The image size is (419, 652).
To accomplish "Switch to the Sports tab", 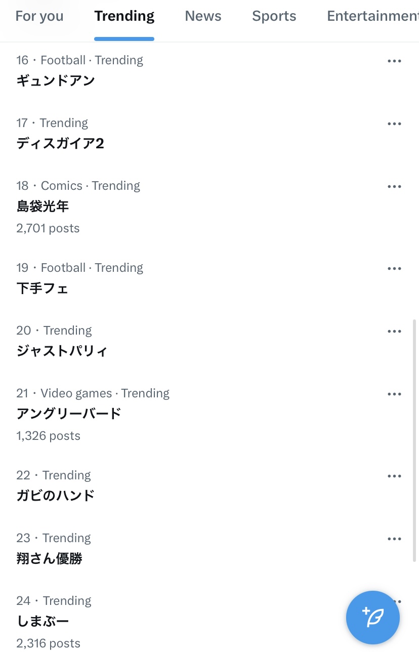I will pos(274,16).
